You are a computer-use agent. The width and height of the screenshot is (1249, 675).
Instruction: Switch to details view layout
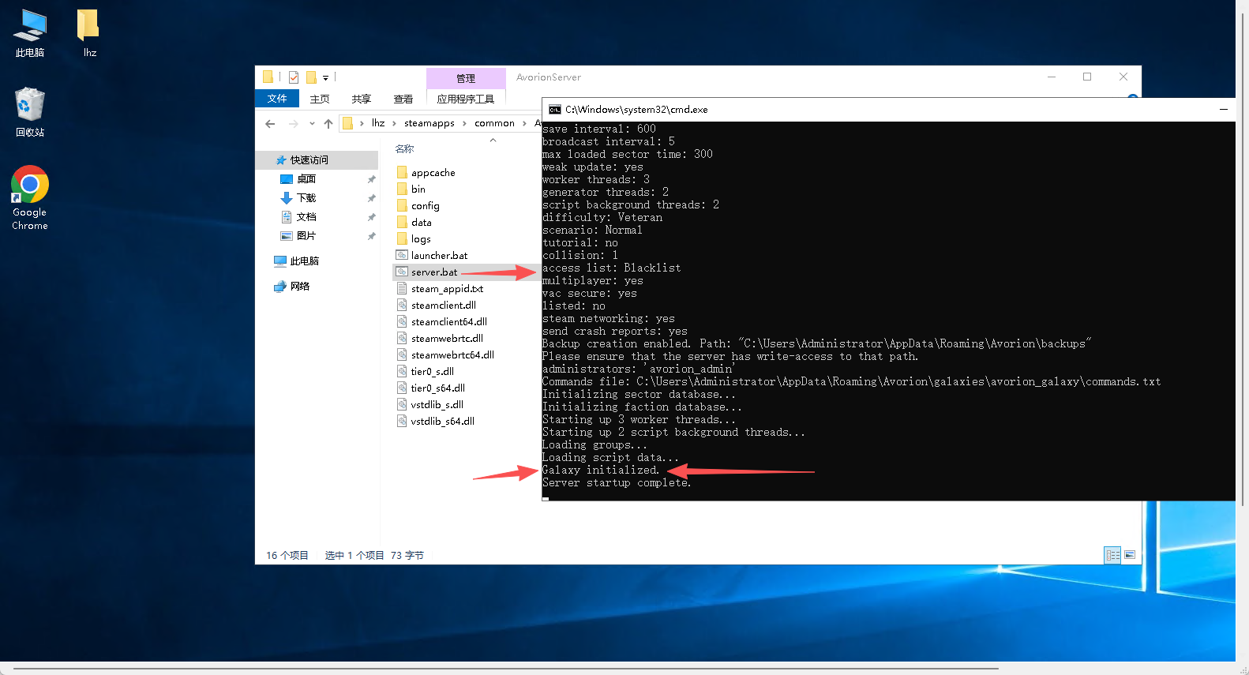point(1112,555)
